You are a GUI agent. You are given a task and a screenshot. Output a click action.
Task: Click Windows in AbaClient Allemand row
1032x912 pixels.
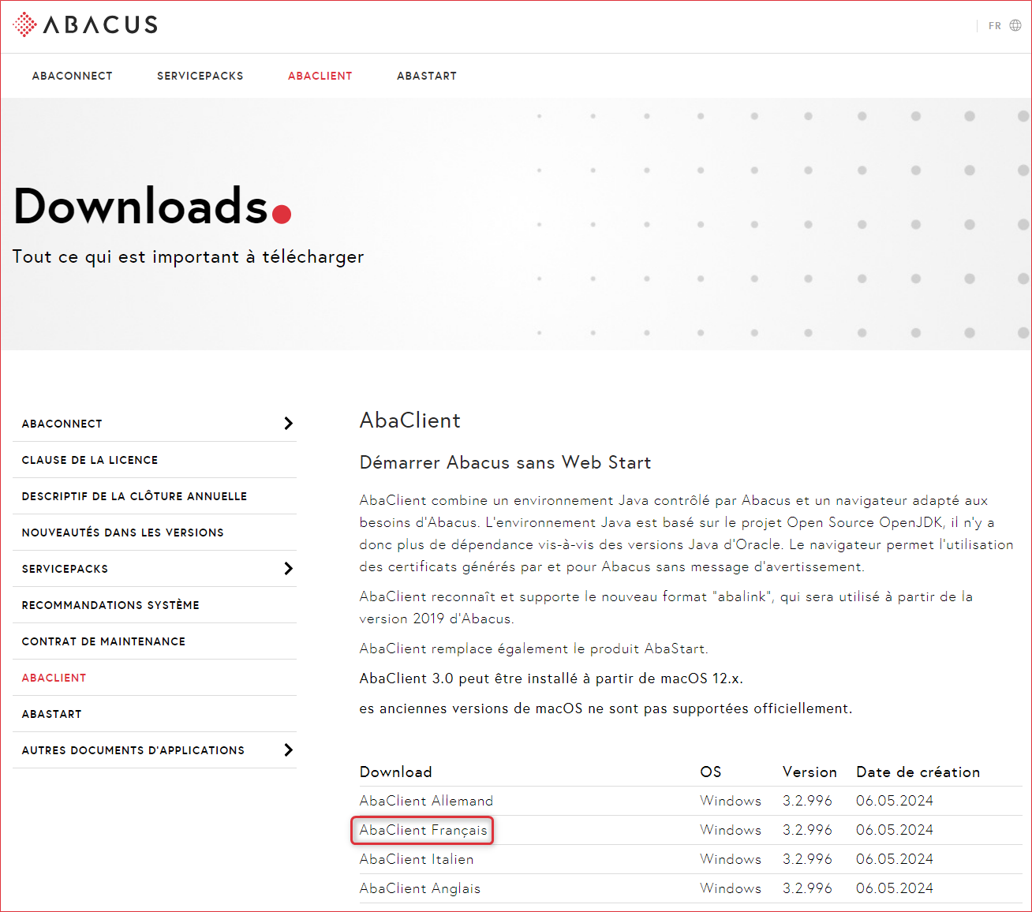(731, 801)
